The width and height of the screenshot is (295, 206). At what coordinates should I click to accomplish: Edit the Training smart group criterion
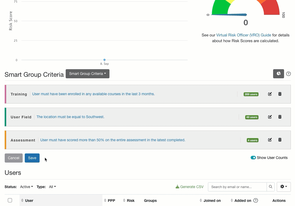click(270, 94)
